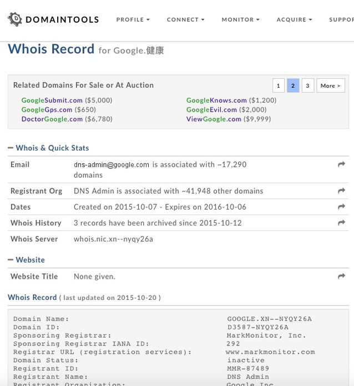Select page 2 of related domains

293,86
